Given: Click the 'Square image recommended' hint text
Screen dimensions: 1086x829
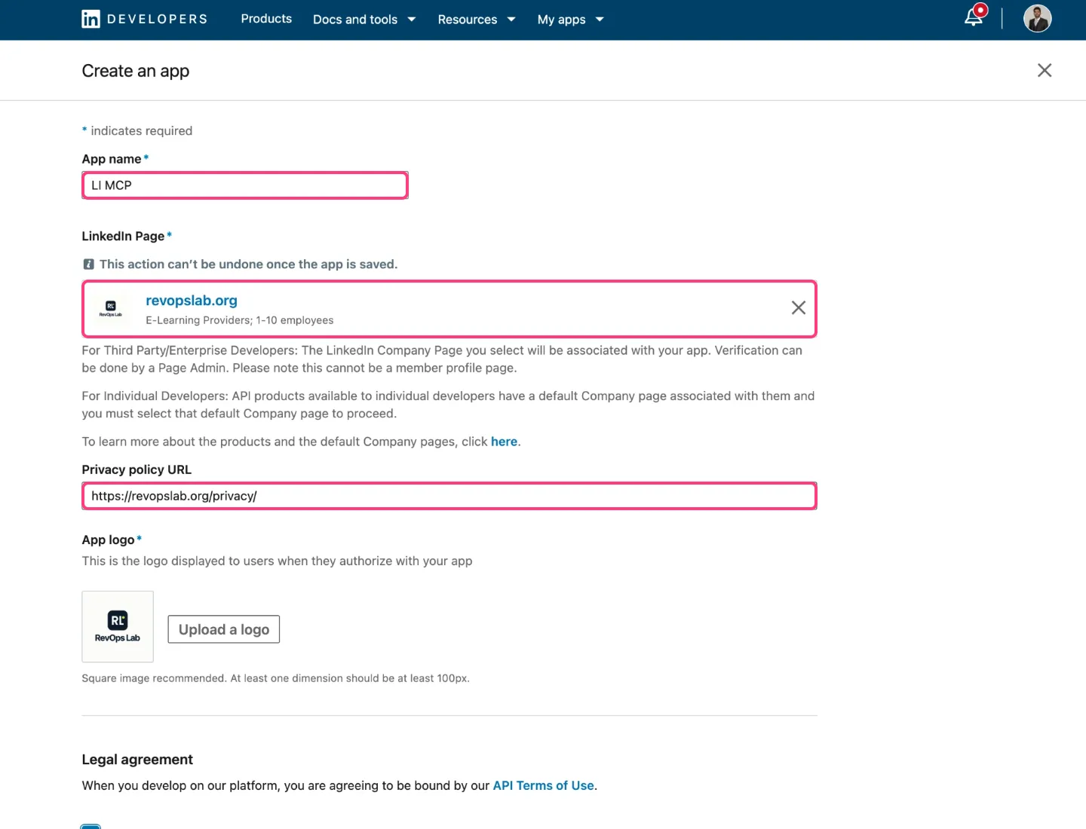Looking at the screenshot, I should [276, 678].
